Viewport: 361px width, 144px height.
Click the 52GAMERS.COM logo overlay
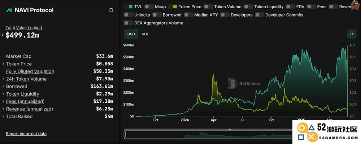(327, 132)
